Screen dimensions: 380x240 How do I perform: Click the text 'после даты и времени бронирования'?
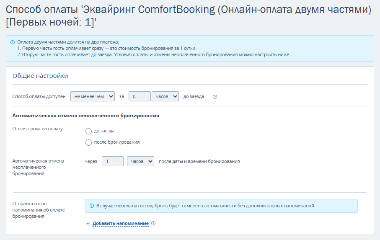[x=199, y=161]
